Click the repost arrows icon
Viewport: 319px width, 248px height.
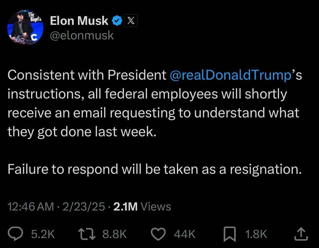click(x=87, y=234)
